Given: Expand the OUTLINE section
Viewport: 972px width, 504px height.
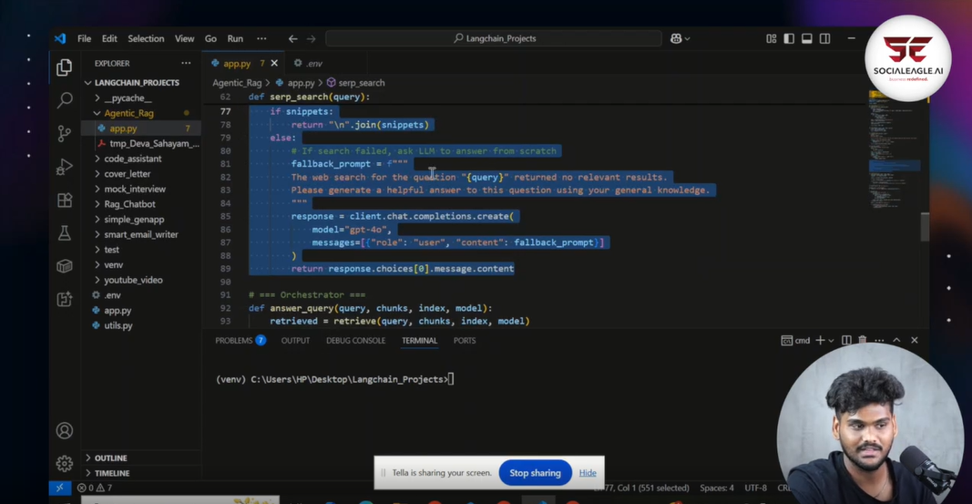Looking at the screenshot, I should pyautogui.click(x=110, y=458).
